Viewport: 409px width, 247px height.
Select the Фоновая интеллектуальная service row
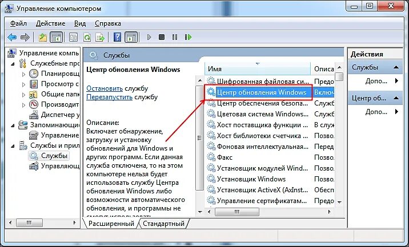(x=270, y=147)
